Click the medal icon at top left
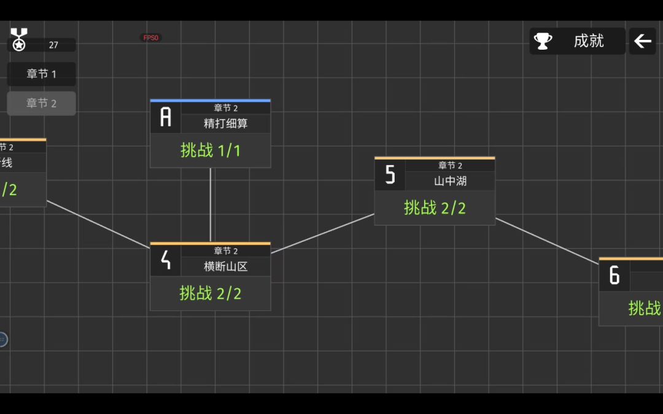 pyautogui.click(x=19, y=39)
